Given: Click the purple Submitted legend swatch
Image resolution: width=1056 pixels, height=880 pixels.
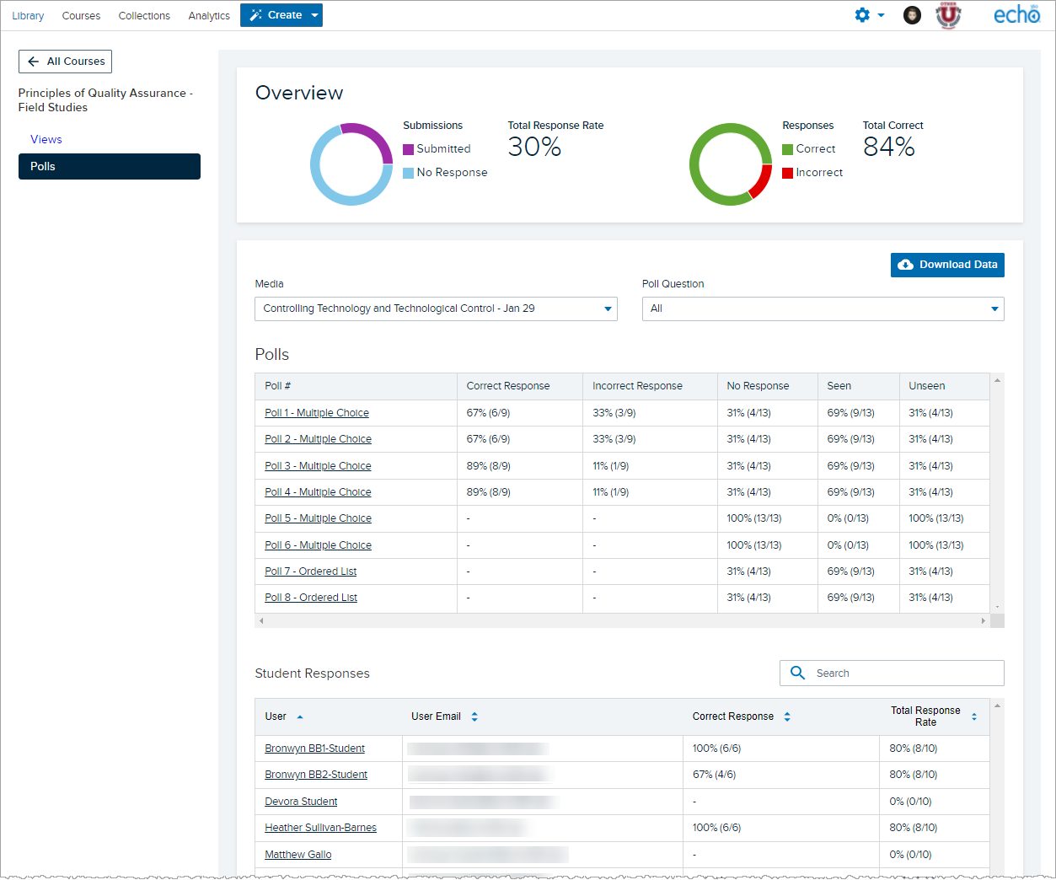Looking at the screenshot, I should pyautogui.click(x=408, y=149).
